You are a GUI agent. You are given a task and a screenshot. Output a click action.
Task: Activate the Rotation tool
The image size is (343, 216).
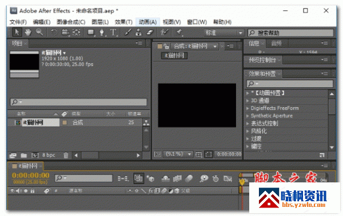coord(54,32)
